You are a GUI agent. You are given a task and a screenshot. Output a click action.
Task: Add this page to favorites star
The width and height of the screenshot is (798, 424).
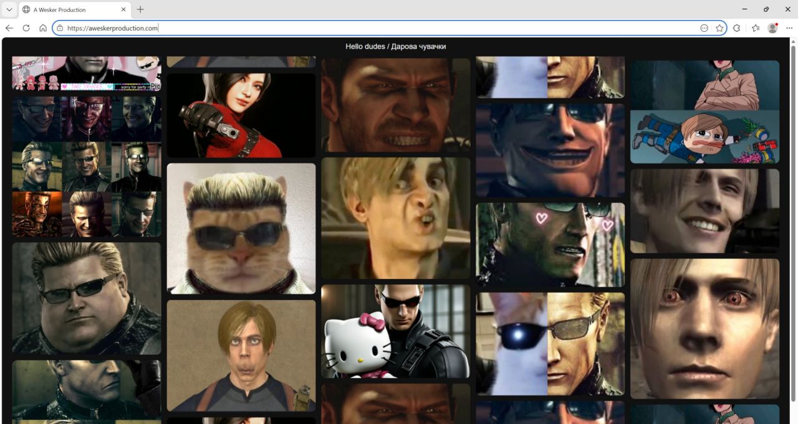pos(719,28)
